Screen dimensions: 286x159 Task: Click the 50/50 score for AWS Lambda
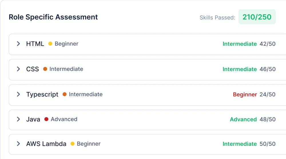point(267,144)
